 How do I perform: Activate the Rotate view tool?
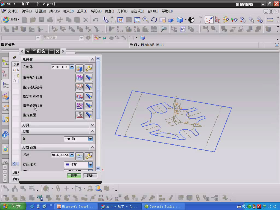154,20
